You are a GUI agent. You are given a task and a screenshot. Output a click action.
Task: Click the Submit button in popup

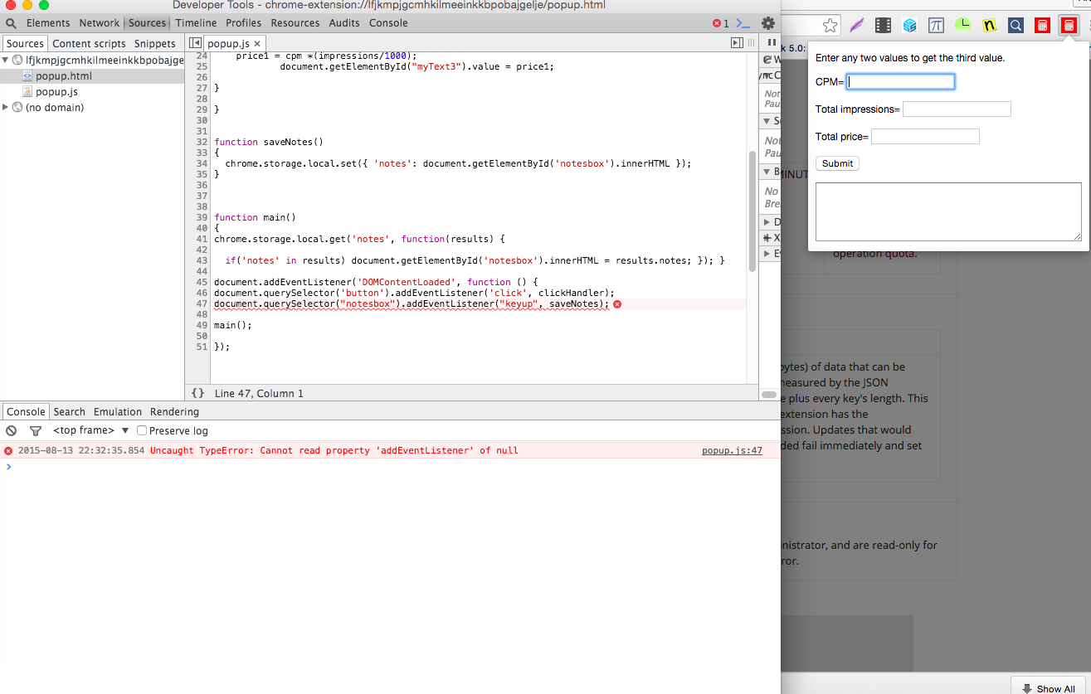[x=837, y=163]
